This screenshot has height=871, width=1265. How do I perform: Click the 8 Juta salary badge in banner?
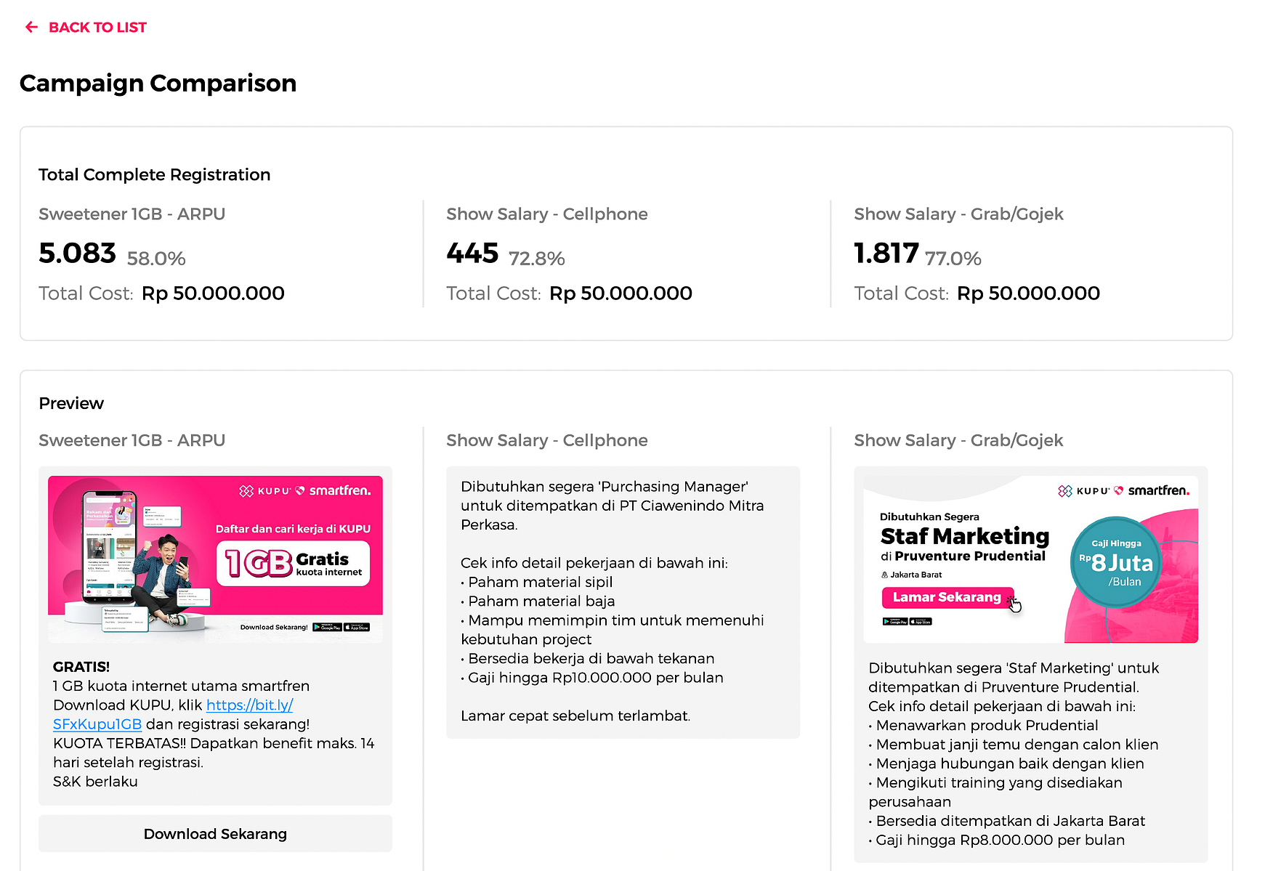[1116, 562]
